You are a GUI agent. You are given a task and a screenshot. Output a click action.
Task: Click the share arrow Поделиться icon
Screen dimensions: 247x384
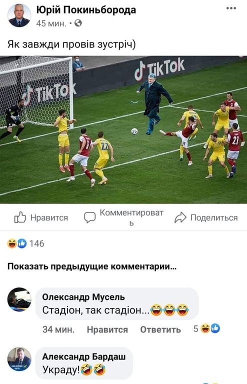pyautogui.click(x=180, y=217)
